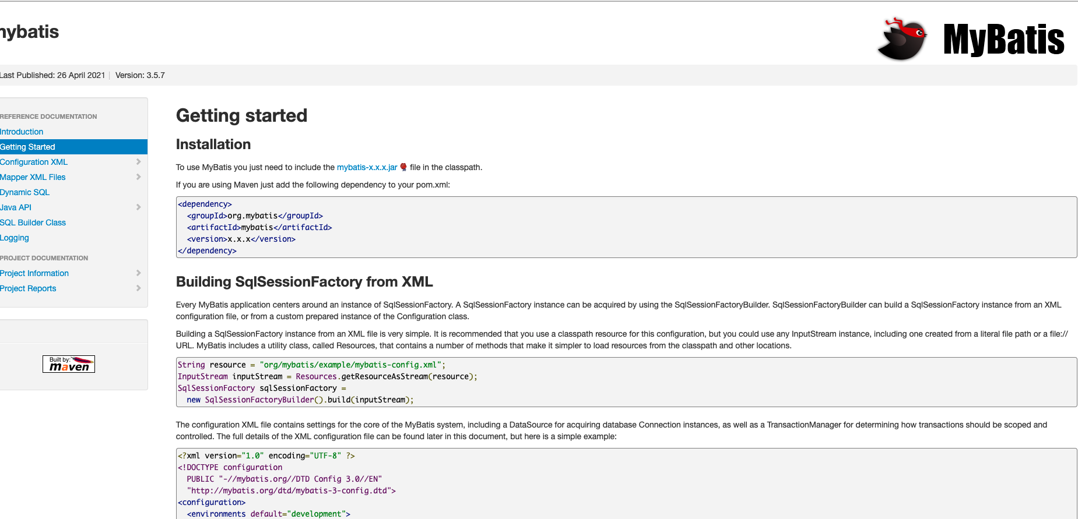Open the Logging page
This screenshot has width=1078, height=519.
pos(15,238)
